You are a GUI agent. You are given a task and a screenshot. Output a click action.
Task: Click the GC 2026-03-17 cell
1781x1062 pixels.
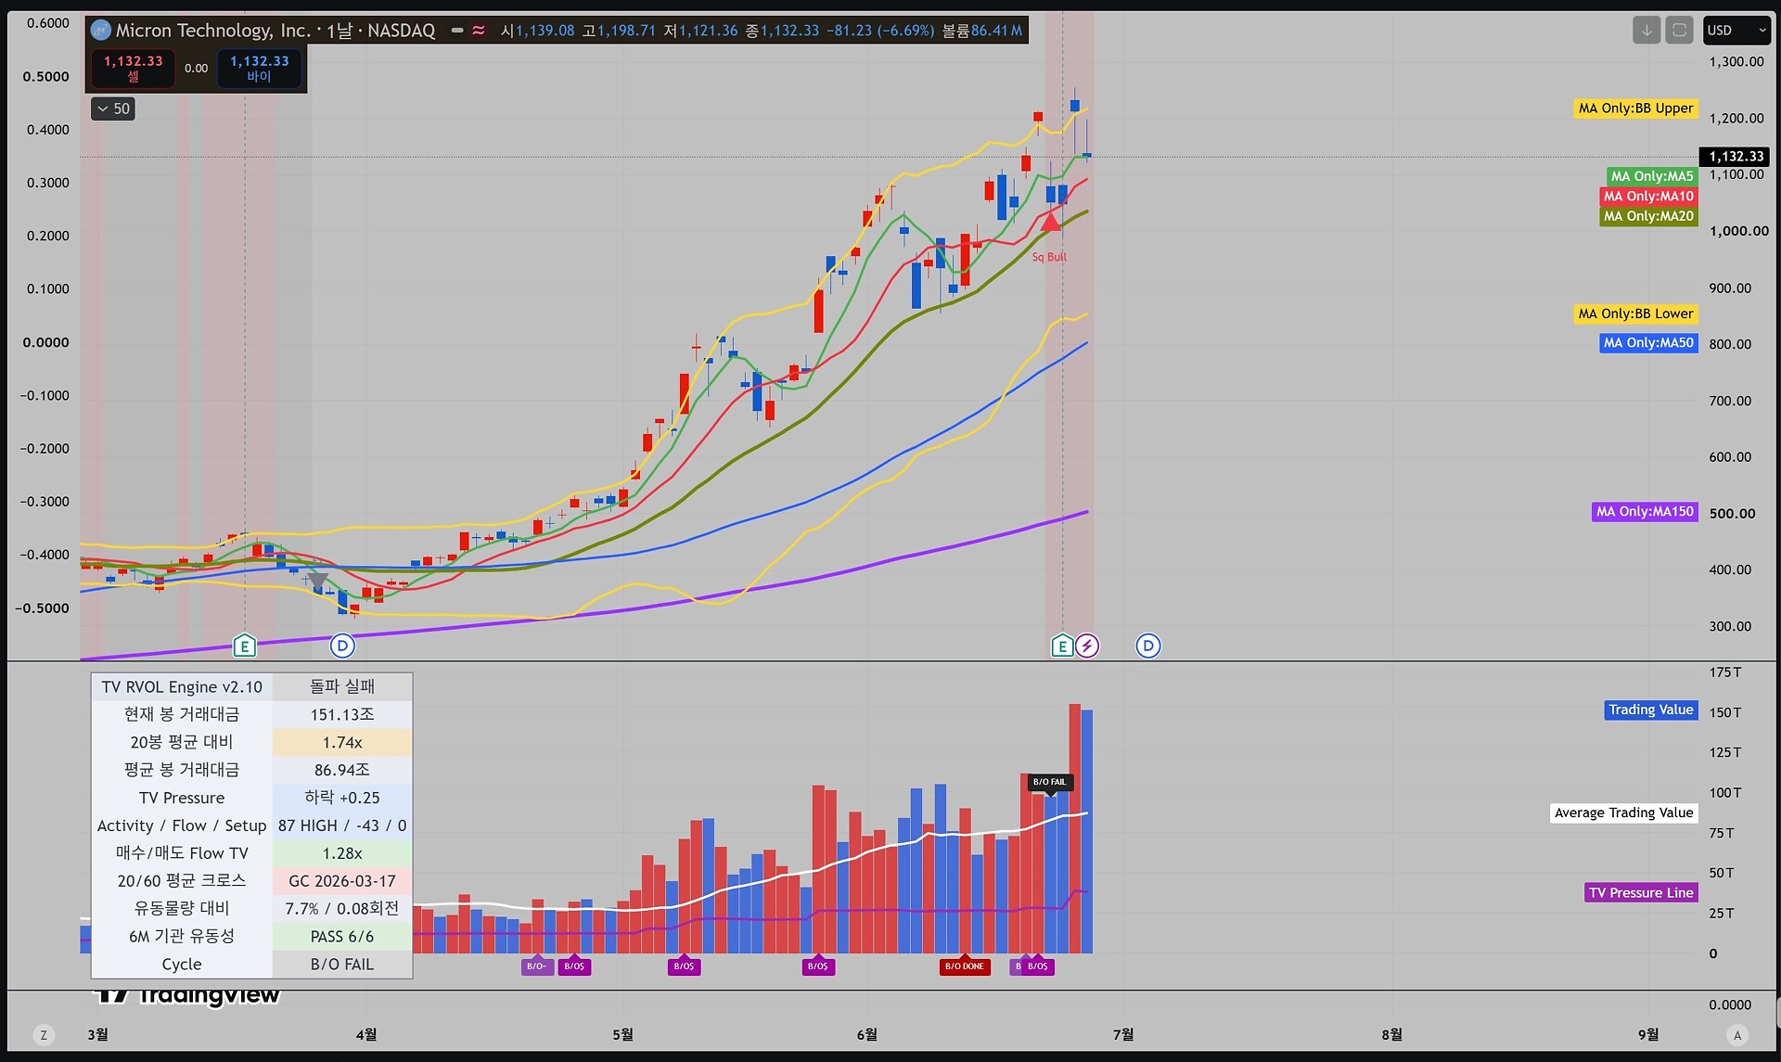tap(342, 881)
